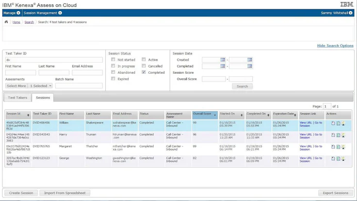This screenshot has height=201, width=357.
Task: Click View URL link for William Shakespeare
Action: click(x=306, y=123)
